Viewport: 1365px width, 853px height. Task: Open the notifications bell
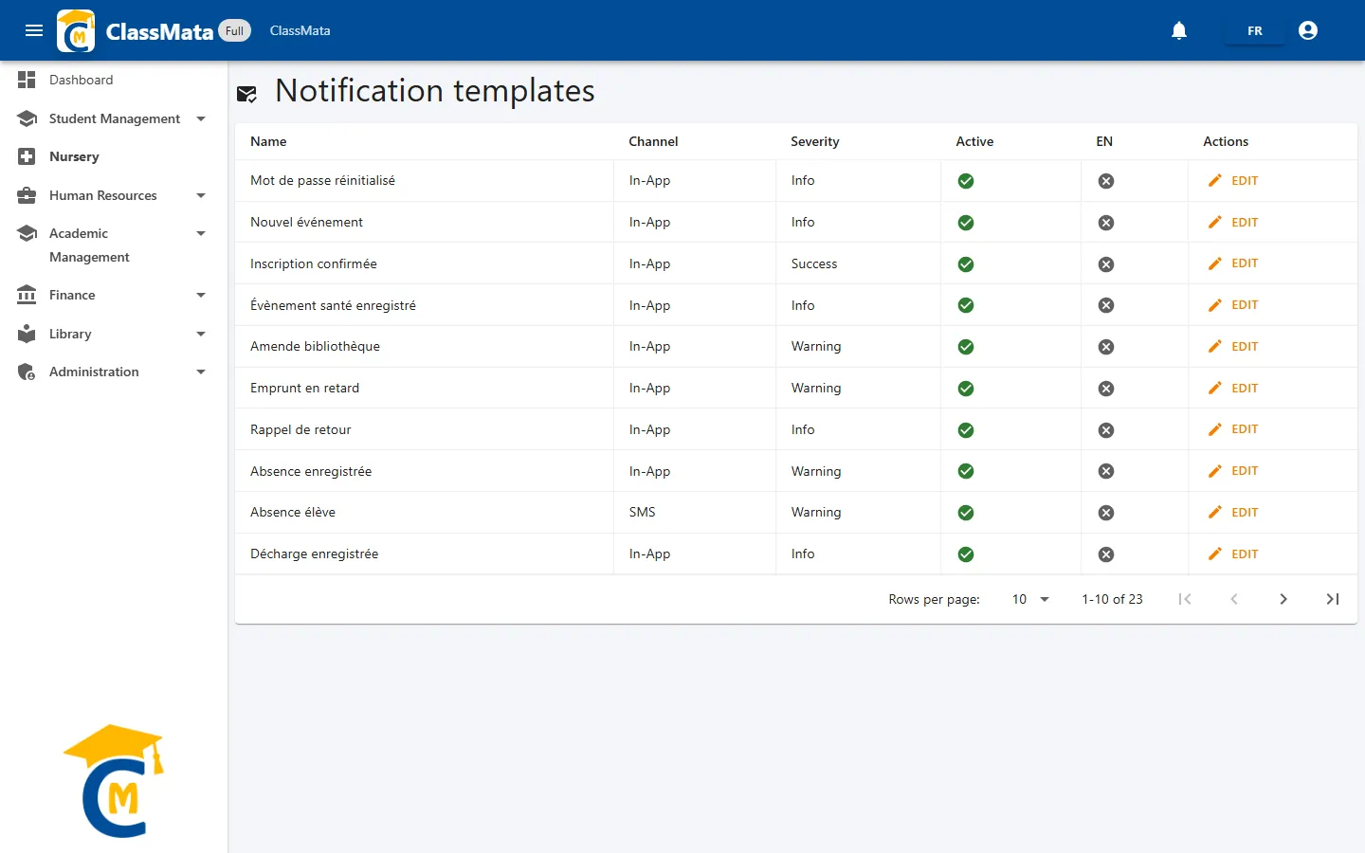[1179, 30]
